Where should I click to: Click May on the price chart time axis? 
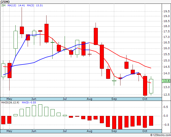coord(9,99)
